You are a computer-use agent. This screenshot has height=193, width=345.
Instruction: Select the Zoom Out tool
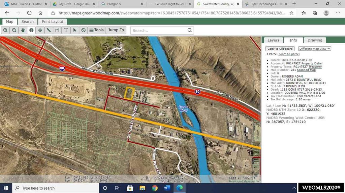(x=14, y=30)
